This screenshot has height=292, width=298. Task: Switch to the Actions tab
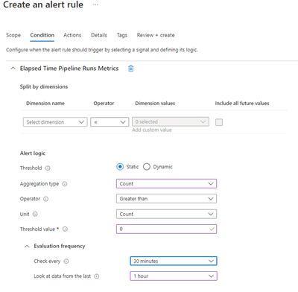point(72,35)
